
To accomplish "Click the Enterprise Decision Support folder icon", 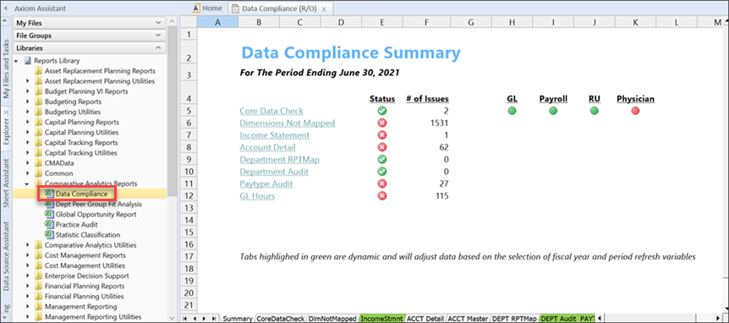I will point(38,276).
